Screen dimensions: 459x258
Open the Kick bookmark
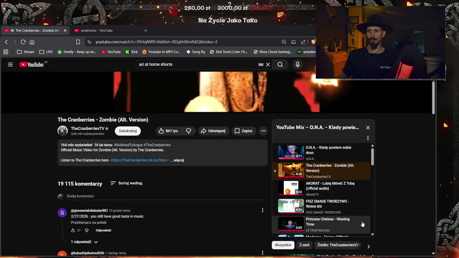[x=131, y=52]
